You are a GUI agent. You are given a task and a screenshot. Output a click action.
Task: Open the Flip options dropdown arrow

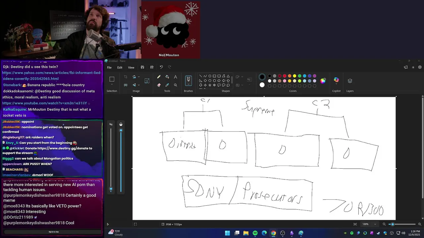coord(138,85)
